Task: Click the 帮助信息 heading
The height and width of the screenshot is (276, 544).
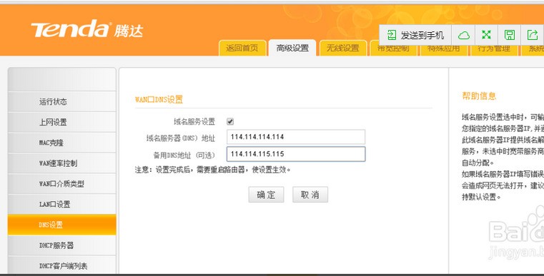Action: pyautogui.click(x=479, y=96)
